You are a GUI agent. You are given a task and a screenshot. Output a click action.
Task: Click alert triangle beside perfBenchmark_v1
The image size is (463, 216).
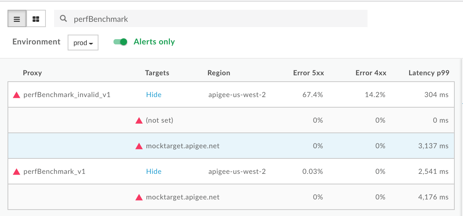click(x=17, y=172)
